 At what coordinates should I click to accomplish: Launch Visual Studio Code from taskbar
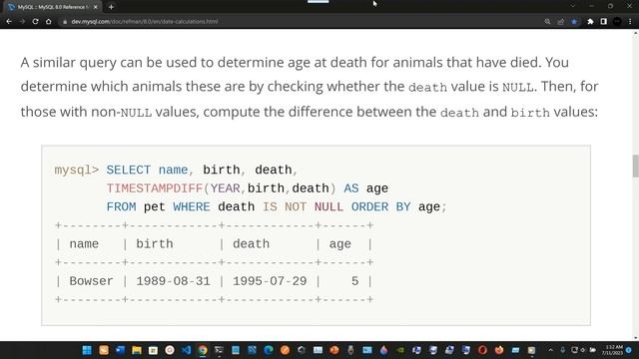click(x=187, y=350)
